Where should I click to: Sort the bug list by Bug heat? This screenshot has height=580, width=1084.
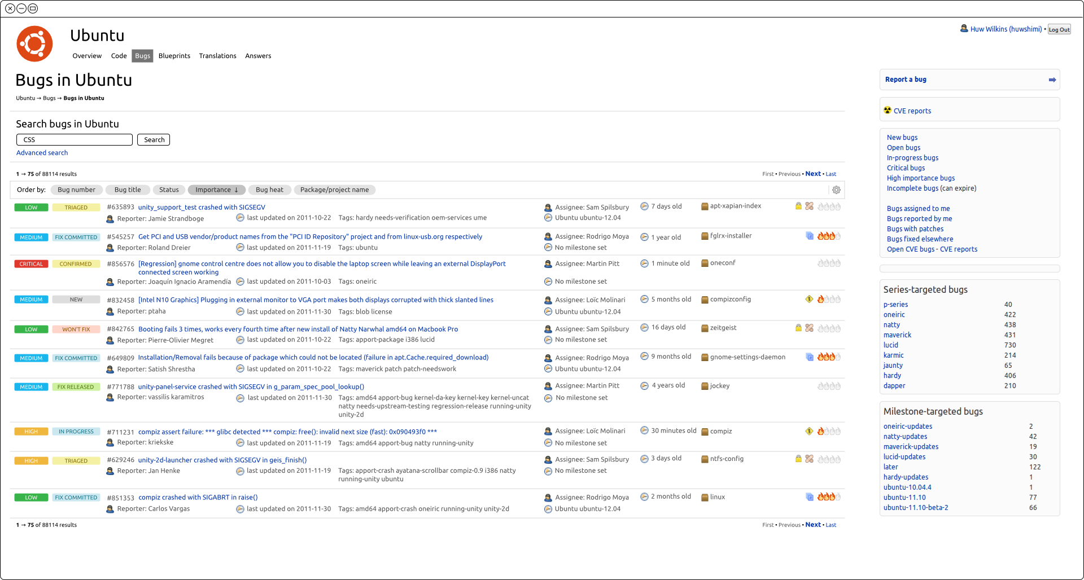(269, 190)
